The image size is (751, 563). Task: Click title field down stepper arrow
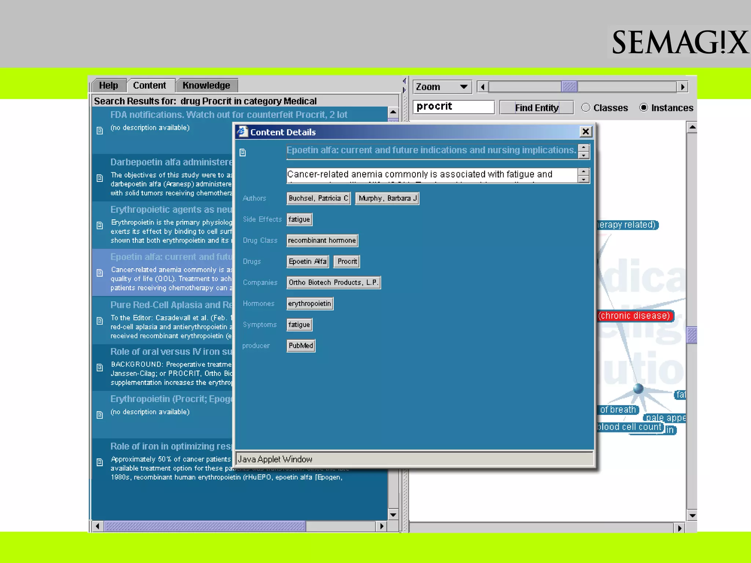[583, 155]
